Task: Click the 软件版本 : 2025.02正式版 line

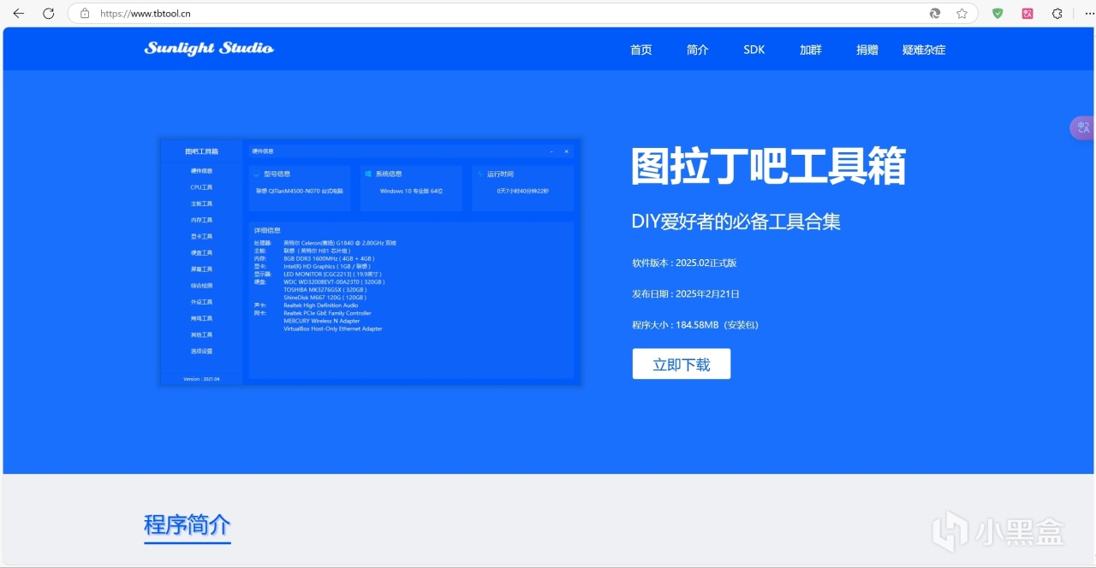Action: click(x=684, y=263)
